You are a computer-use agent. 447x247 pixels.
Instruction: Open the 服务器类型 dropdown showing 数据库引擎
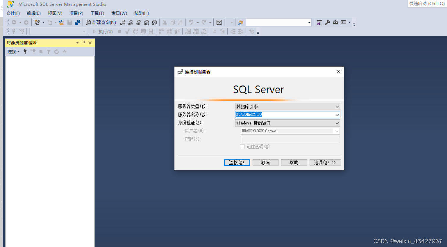click(x=287, y=106)
